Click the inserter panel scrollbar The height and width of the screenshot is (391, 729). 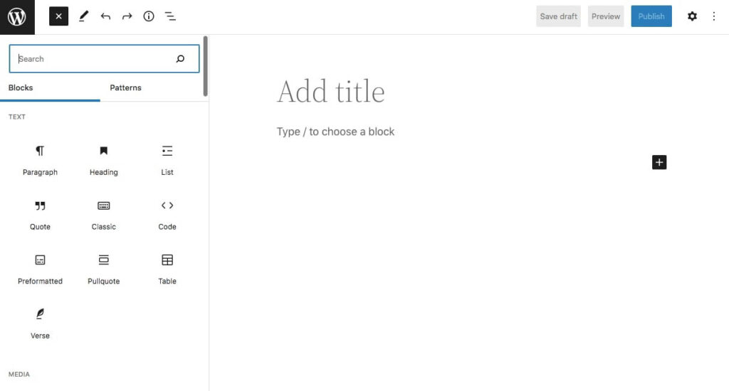206,66
